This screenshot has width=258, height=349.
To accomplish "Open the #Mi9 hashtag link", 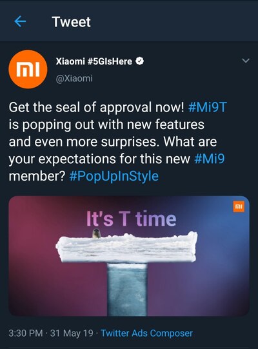I will tap(210, 159).
